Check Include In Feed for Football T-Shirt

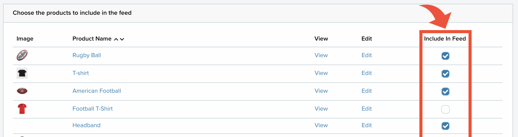click(x=445, y=109)
